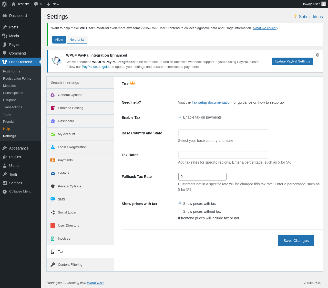Click the Fallback Tax Rate input field

(202, 177)
